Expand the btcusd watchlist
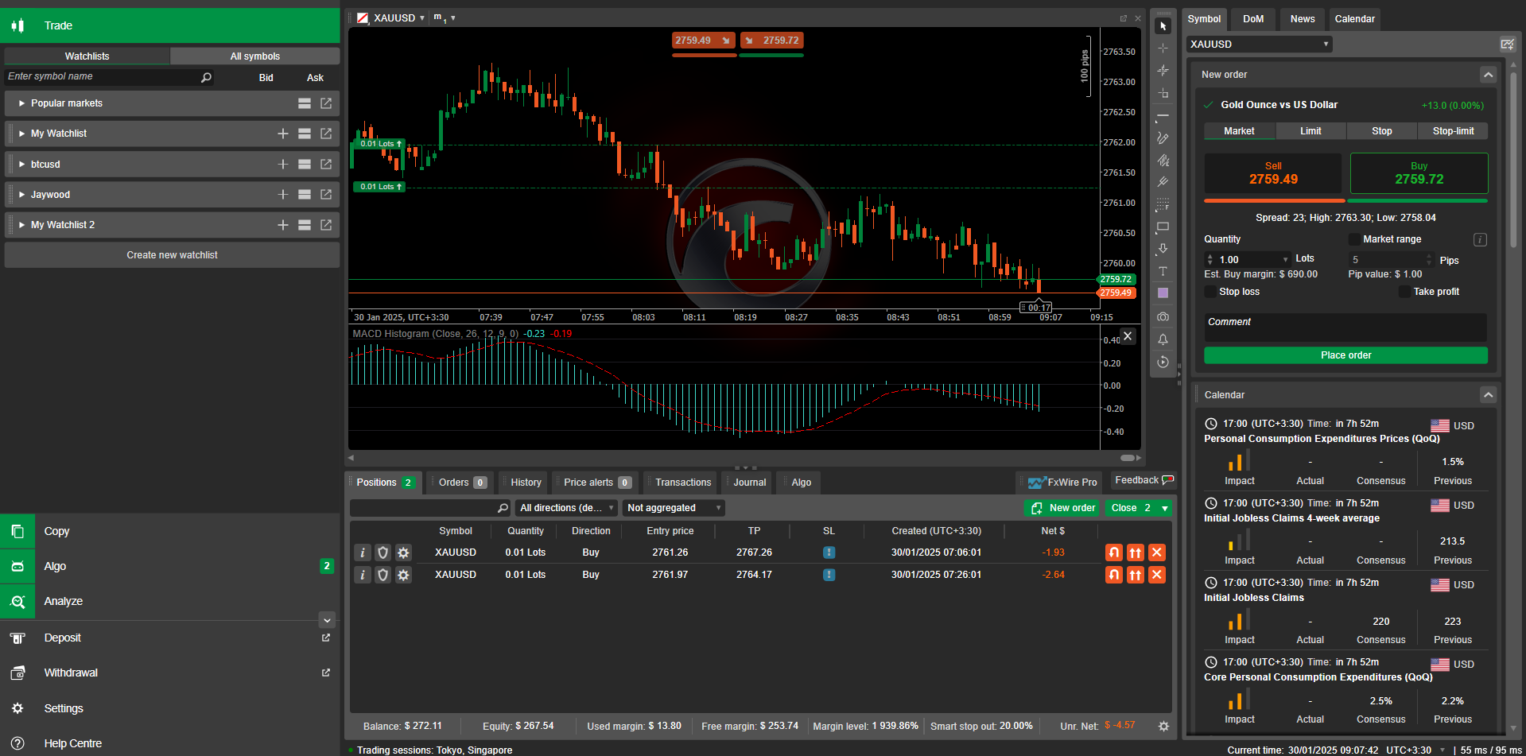Screen dimensions: 1526x756 pyautogui.click(x=22, y=165)
